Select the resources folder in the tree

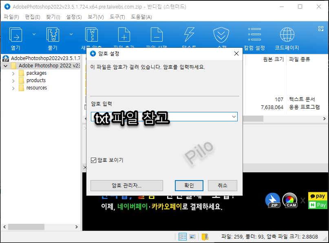tap(37, 88)
